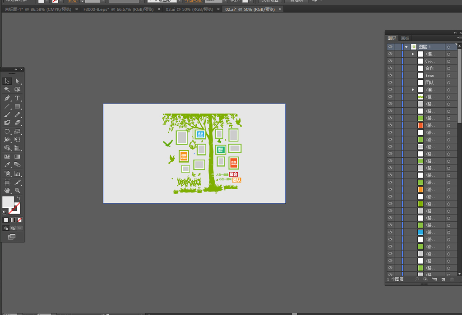Click the swap fill and stroke arrow
The image size is (462, 315).
tap(18, 198)
